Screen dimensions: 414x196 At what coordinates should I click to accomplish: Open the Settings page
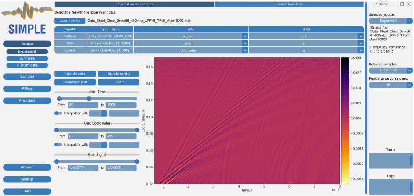[27, 179]
